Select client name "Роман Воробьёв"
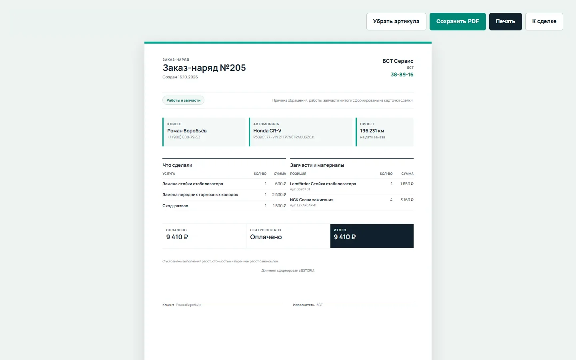 187,131
